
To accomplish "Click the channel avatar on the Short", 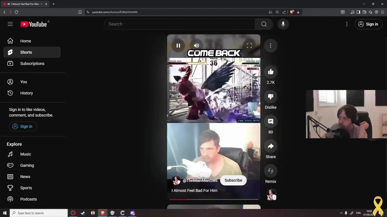I will [176, 181].
